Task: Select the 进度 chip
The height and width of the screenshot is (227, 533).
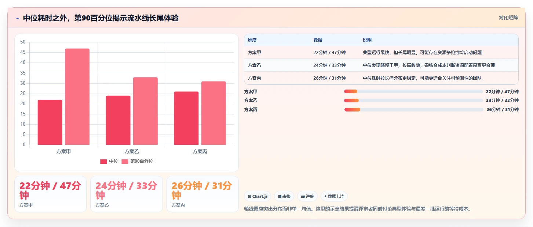Action: pos(307,196)
